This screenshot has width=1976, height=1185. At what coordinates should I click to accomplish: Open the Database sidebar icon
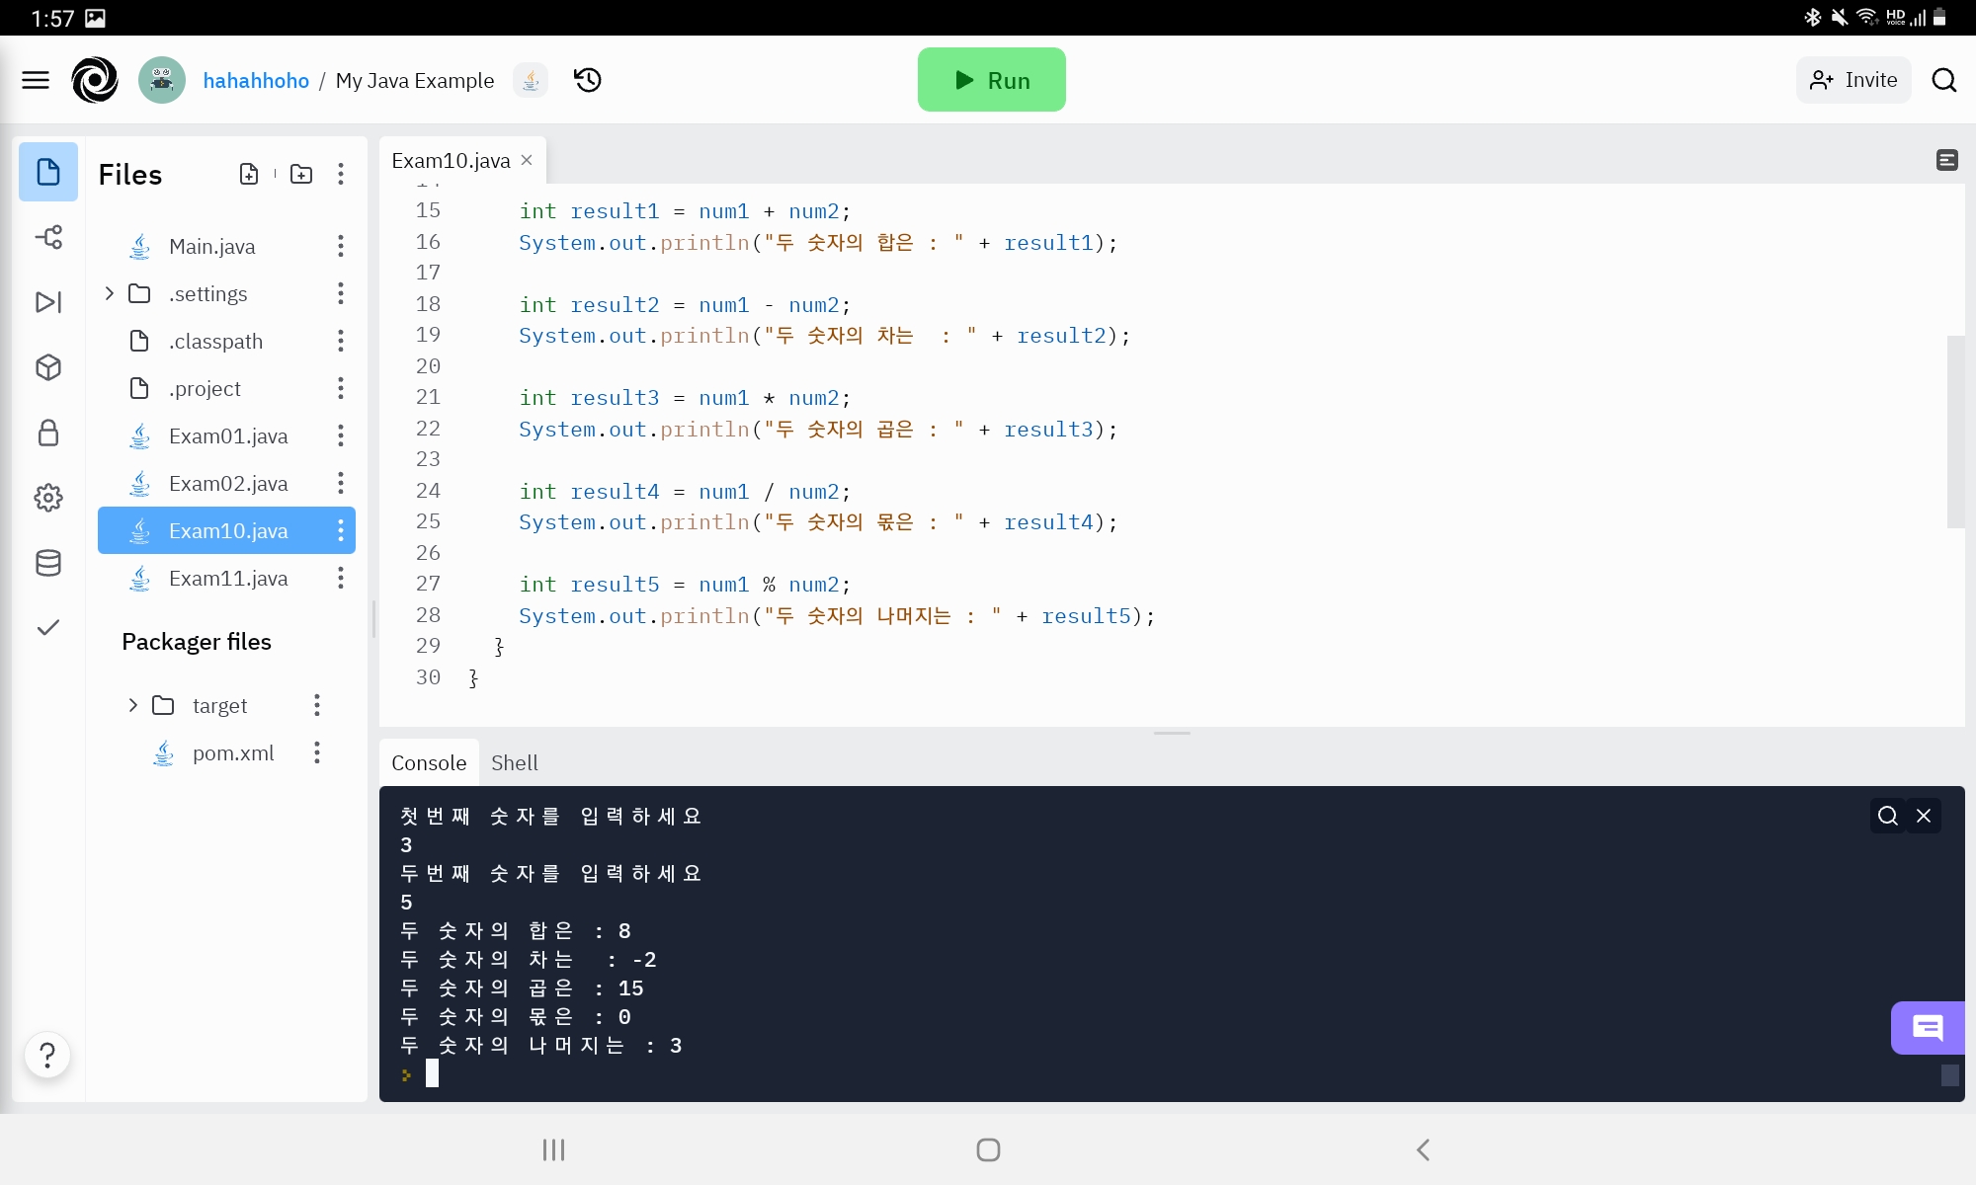(48, 563)
